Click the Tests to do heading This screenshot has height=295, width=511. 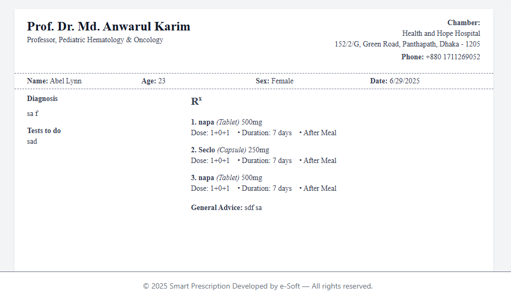[44, 131]
